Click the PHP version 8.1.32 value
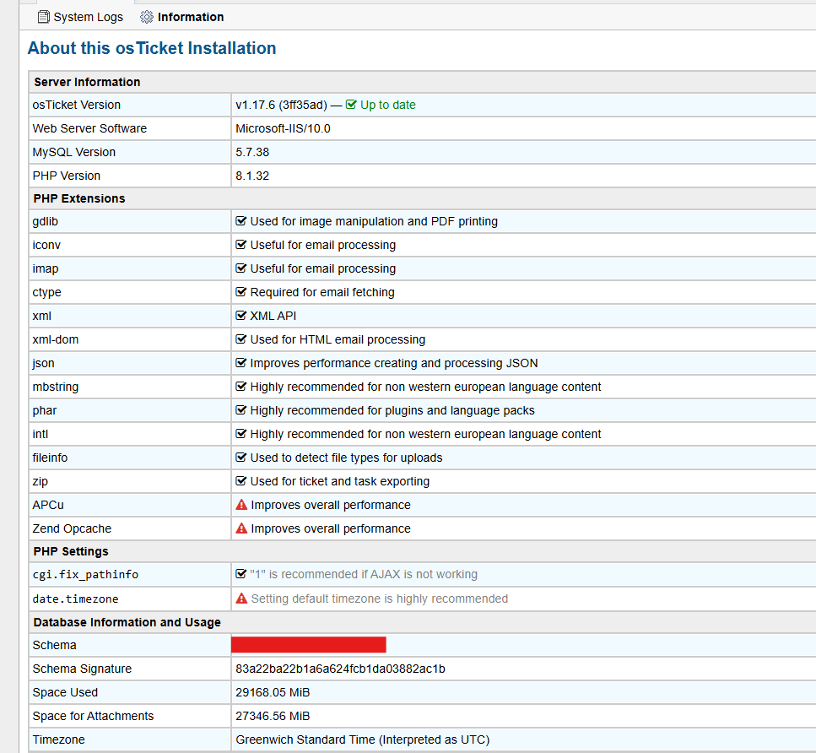Screen dimensions: 816x753 (x=252, y=176)
